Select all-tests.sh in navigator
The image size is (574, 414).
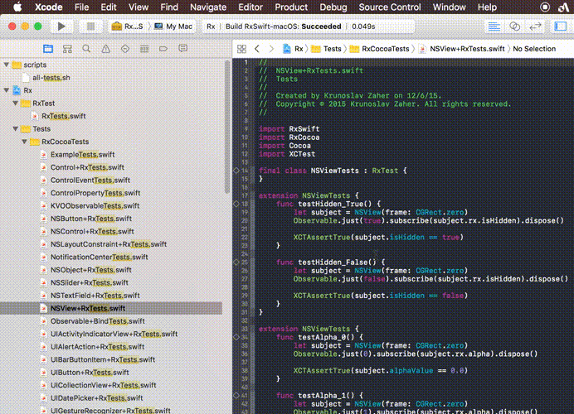coord(51,78)
